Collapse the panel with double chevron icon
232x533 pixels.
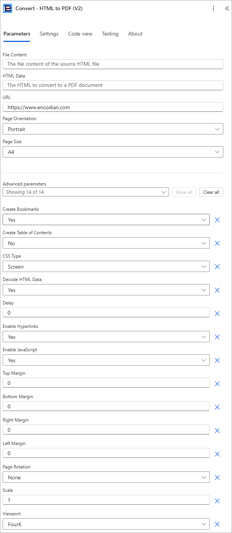click(227, 8)
